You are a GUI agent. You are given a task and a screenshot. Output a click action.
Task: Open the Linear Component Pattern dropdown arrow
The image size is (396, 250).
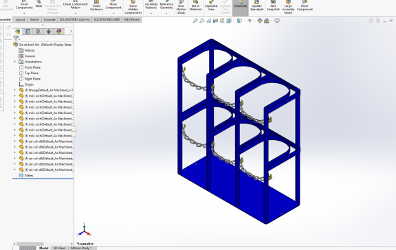click(x=75, y=13)
